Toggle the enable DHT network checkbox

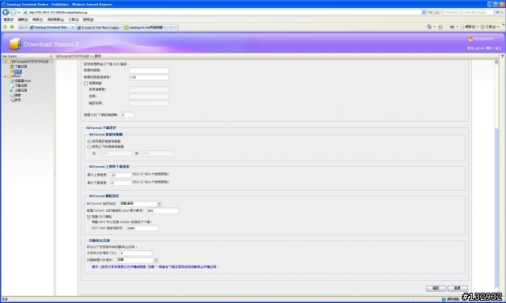coord(89,217)
